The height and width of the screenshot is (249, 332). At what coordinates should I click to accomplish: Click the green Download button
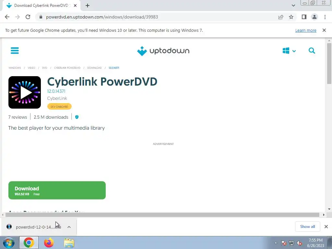point(57,190)
